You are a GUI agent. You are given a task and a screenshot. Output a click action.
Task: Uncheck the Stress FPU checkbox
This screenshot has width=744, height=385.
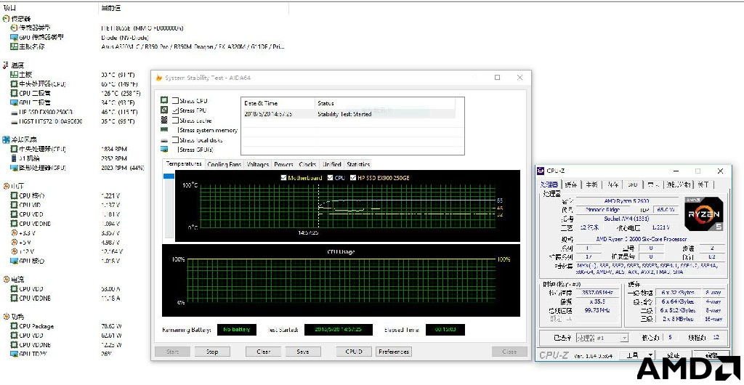pos(176,110)
